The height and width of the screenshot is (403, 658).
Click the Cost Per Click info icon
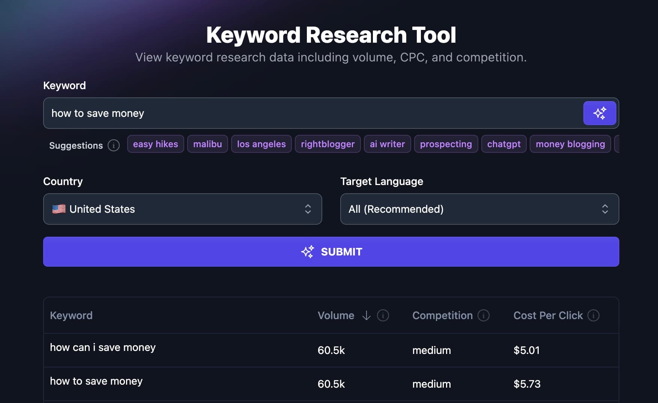coord(594,315)
